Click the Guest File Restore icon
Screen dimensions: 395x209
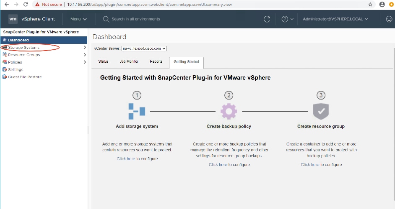[x=5, y=76]
